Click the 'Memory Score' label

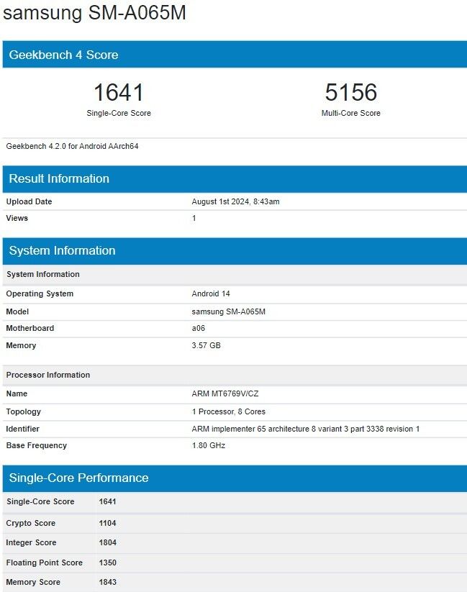33,582
